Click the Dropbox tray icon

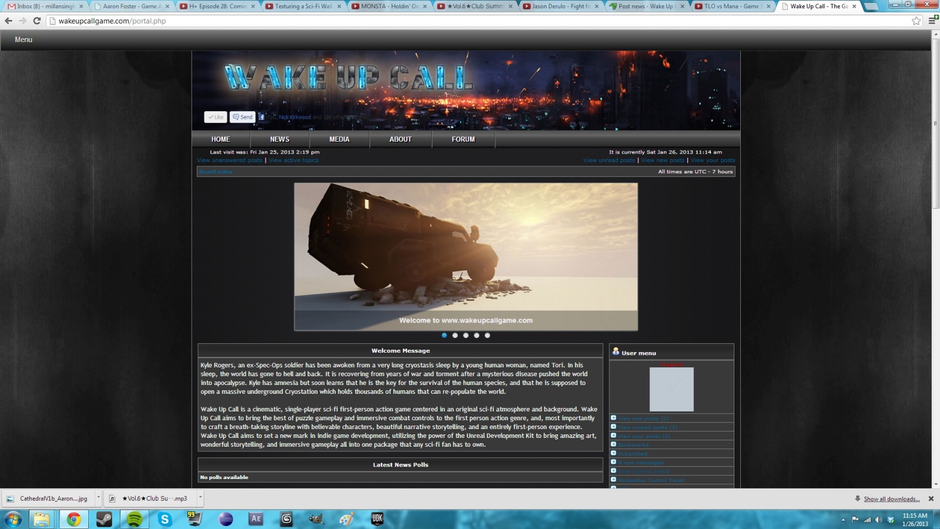tap(891, 520)
